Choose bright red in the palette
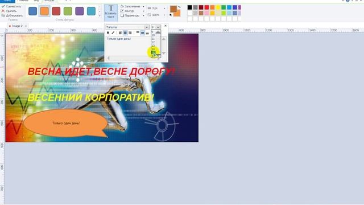Viewport: 364px width, 205px height. tap(206, 7)
